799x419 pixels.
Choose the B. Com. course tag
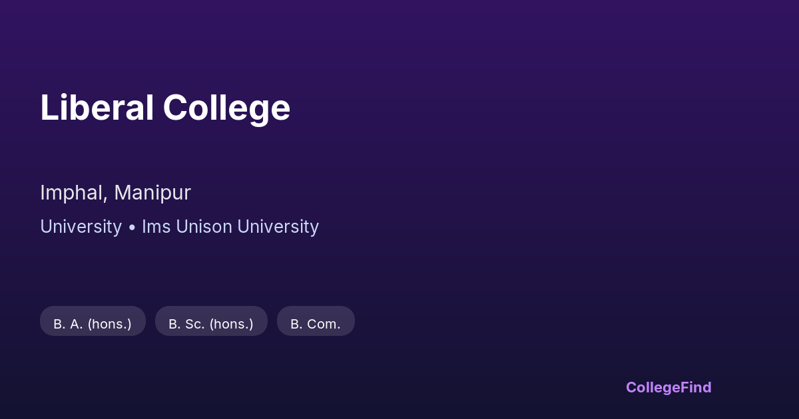[x=316, y=324]
